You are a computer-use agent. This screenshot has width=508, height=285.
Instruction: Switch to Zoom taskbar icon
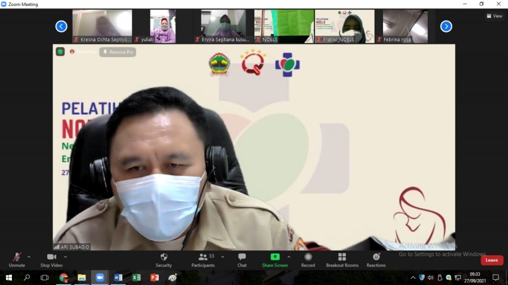[100, 278]
